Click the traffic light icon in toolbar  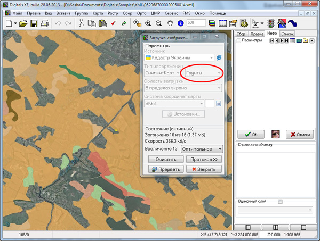pyautogui.click(x=271, y=23)
